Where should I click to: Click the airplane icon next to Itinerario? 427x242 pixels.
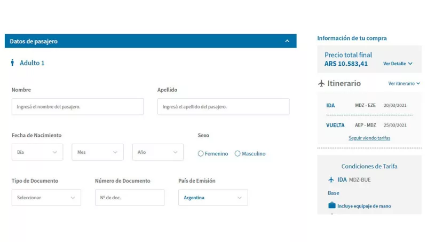pyautogui.click(x=321, y=83)
